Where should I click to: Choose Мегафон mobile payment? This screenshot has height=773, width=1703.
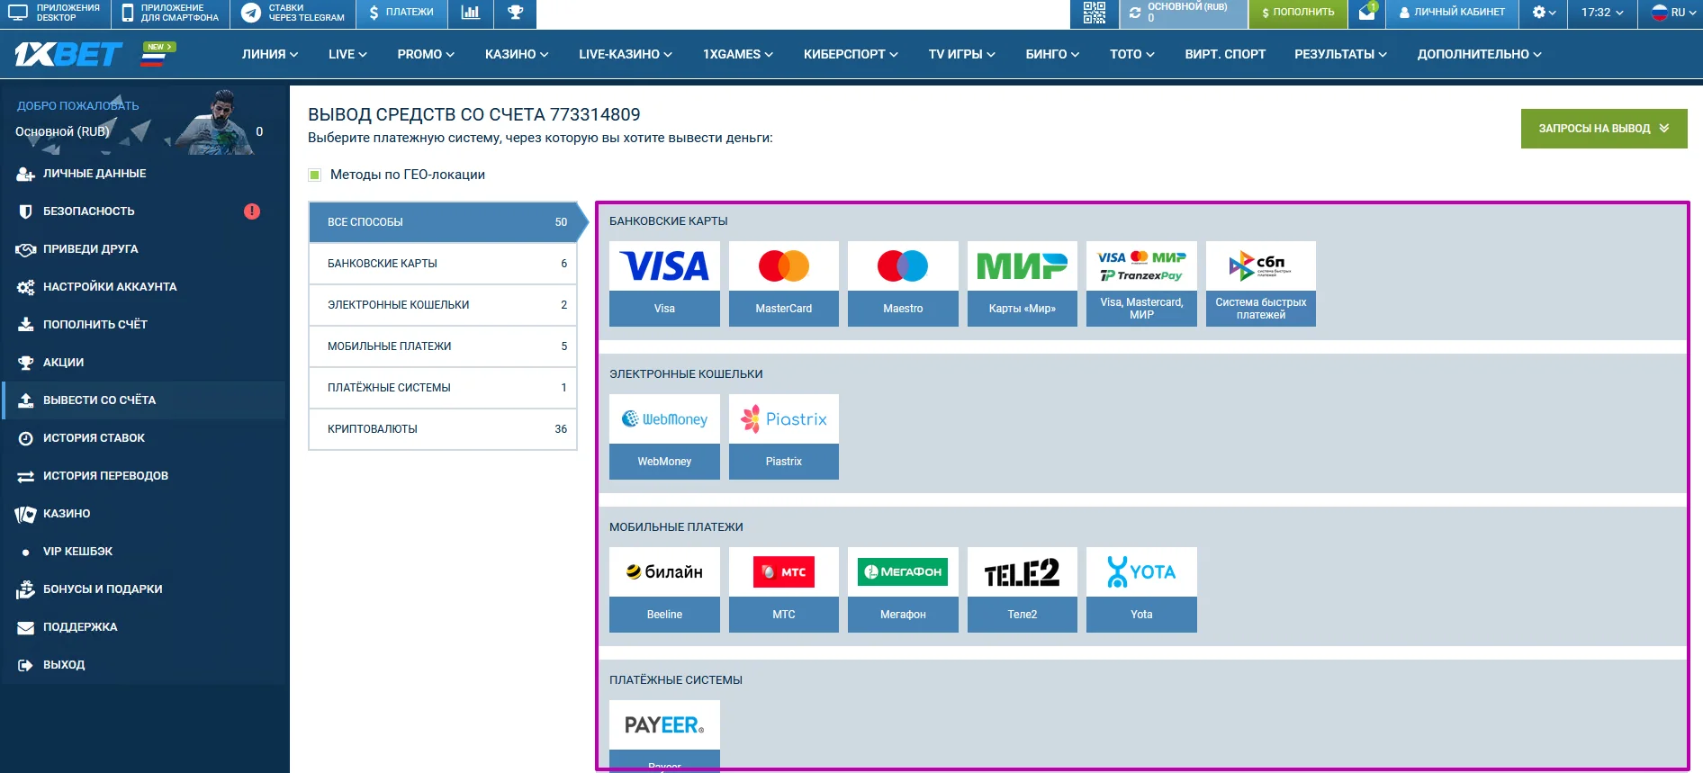point(903,589)
